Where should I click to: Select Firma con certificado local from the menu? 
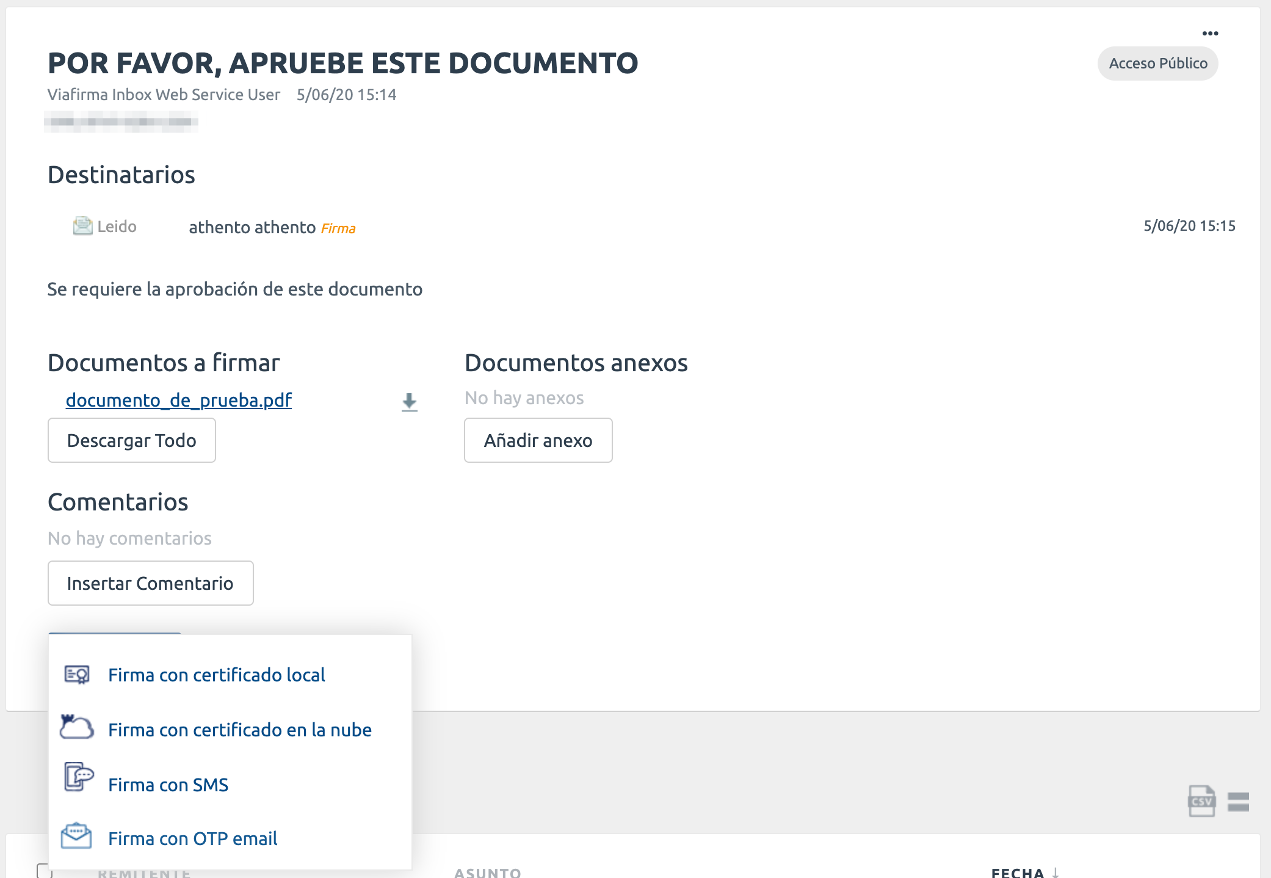click(x=217, y=675)
